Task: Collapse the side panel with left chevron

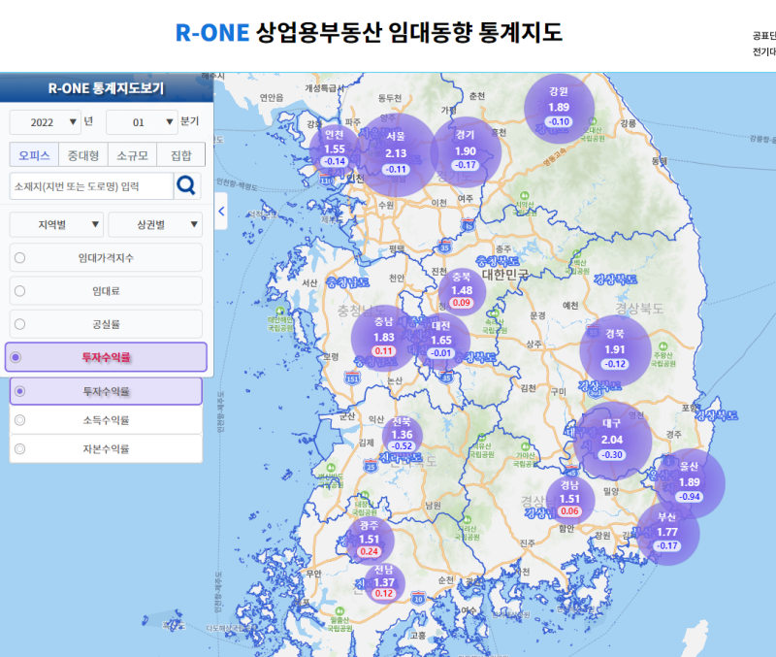Action: click(x=221, y=212)
